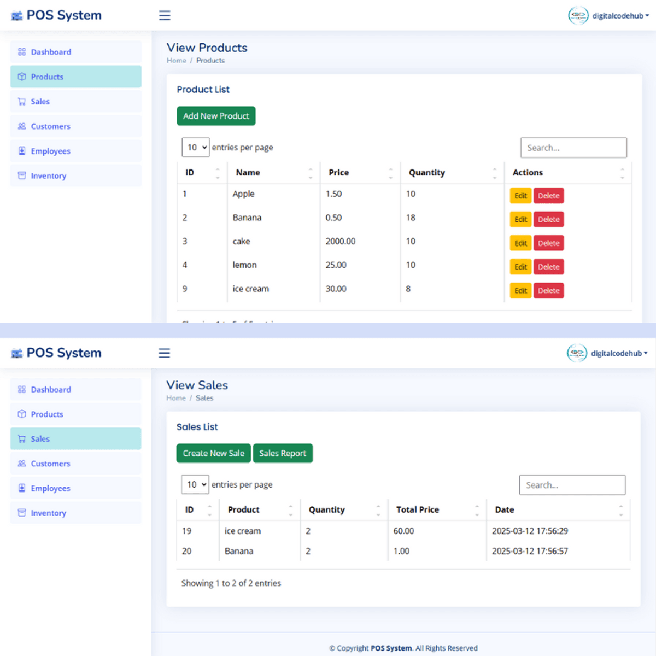This screenshot has height=656, width=656.
Task: Open Employees in the View Products sidebar
Action: [x=50, y=151]
